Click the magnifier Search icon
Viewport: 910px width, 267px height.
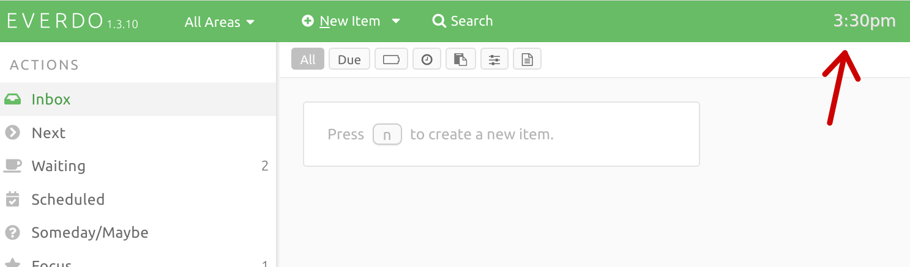[x=439, y=21]
